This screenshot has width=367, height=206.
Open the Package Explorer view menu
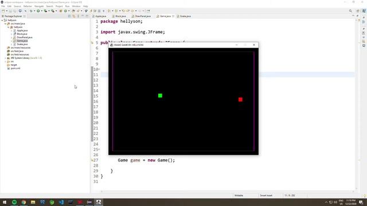pos(78,16)
